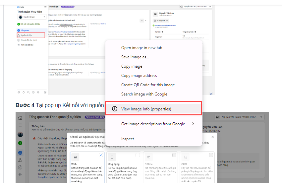The image size is (282, 183).
Task: Click the bug report icon in sidebar
Action: [x=38, y=92]
